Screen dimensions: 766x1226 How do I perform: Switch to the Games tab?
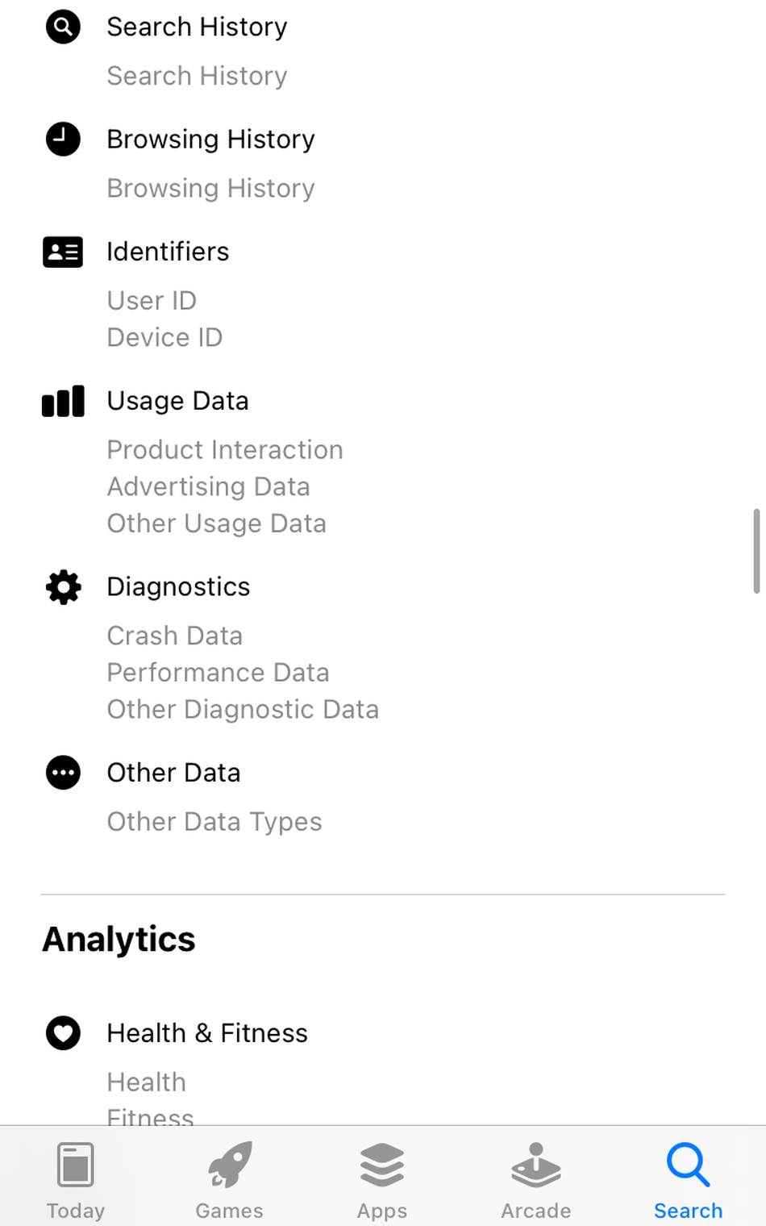click(229, 1179)
